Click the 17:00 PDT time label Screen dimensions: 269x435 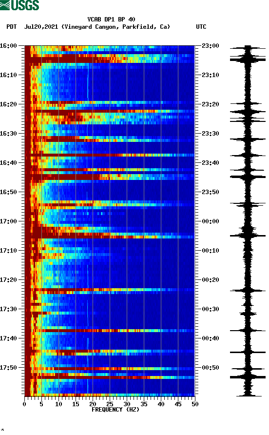[x=9, y=221]
